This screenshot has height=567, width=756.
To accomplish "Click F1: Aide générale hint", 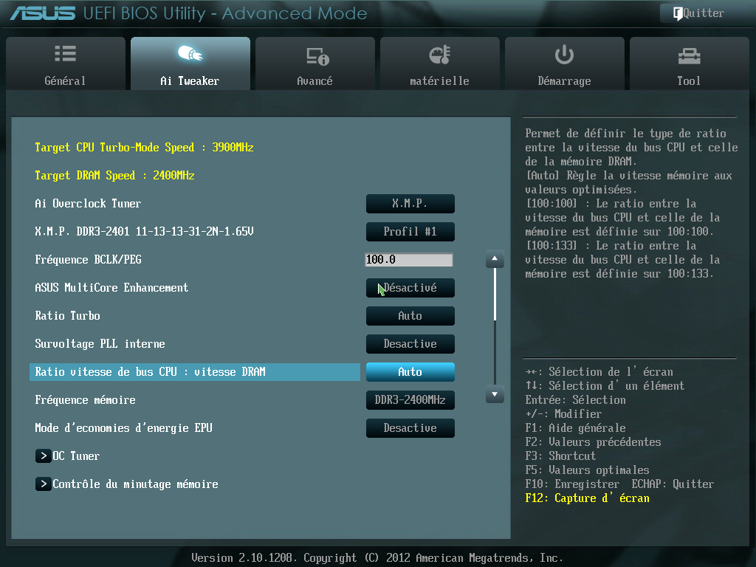I will tap(575, 428).
